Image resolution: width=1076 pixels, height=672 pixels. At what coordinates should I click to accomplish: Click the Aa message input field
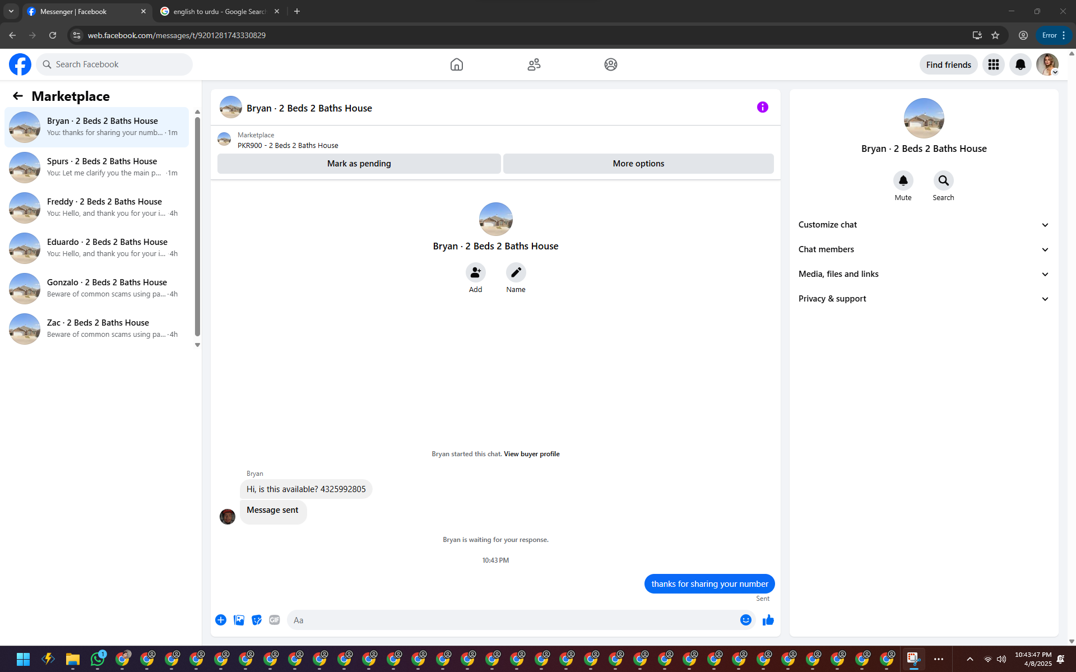[x=510, y=620]
